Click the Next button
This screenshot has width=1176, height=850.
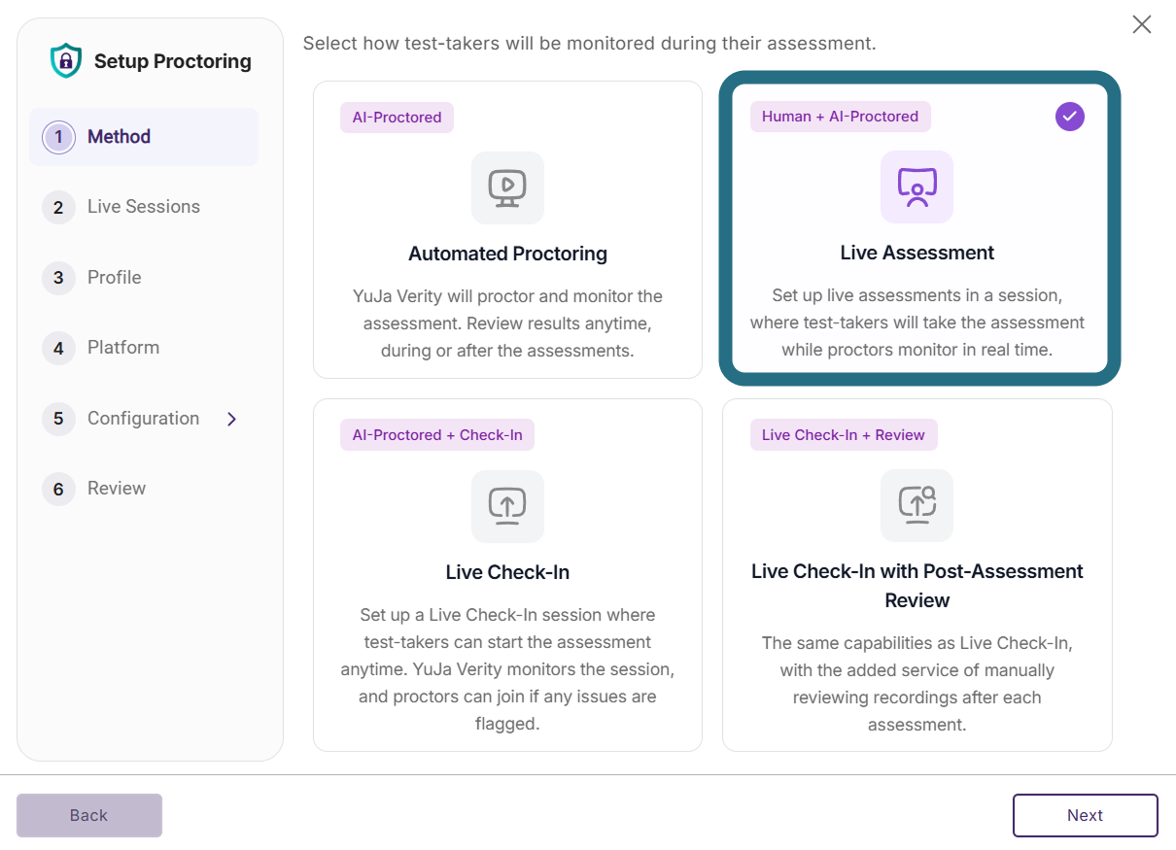click(1086, 816)
